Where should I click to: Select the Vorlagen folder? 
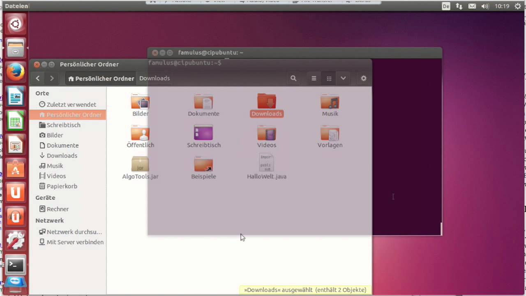(x=330, y=137)
